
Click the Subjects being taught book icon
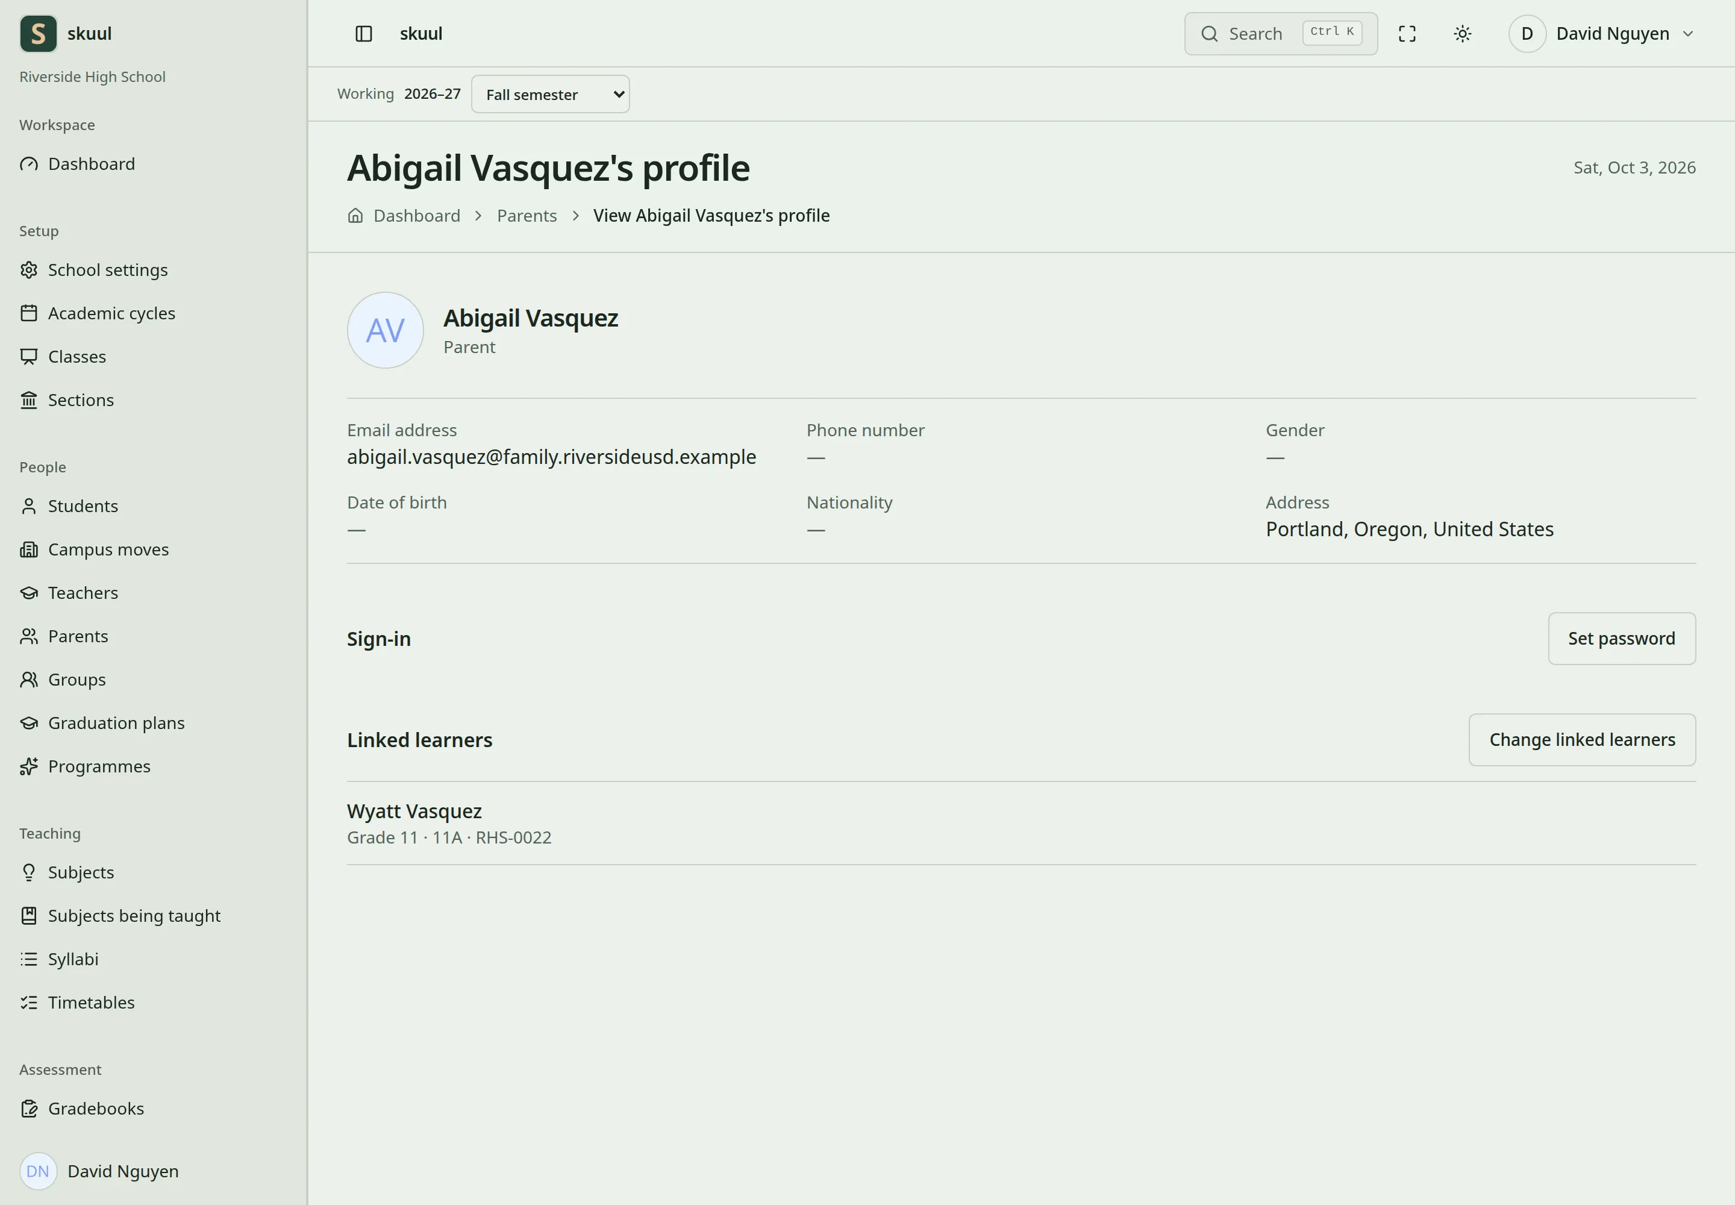[x=29, y=915]
